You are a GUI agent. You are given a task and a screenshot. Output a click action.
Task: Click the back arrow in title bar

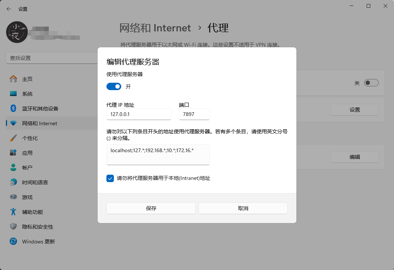[9, 9]
